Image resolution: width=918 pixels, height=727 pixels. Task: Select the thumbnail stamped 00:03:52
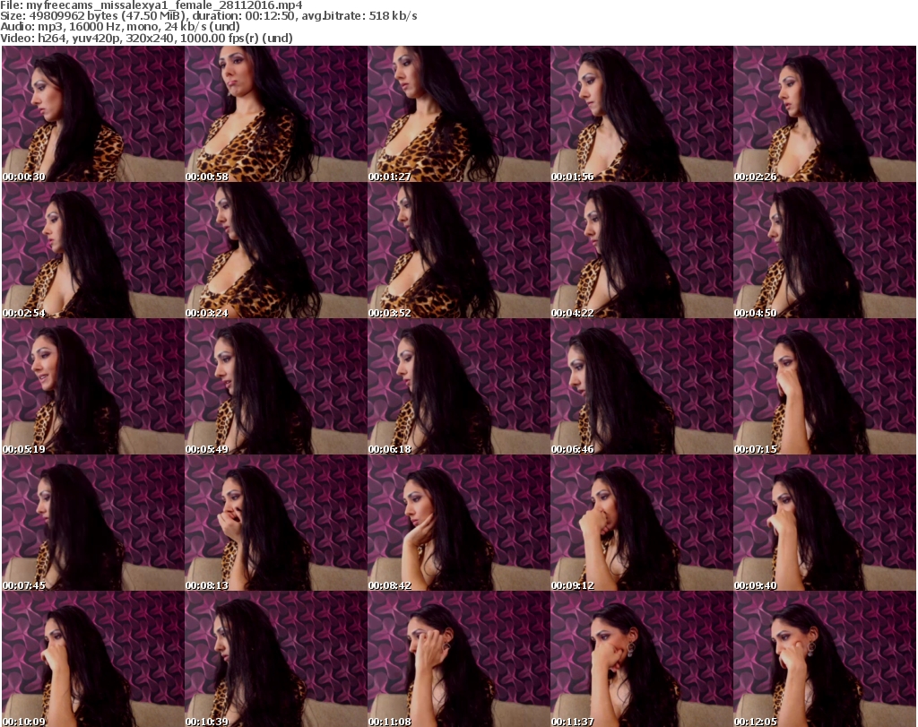coord(458,250)
